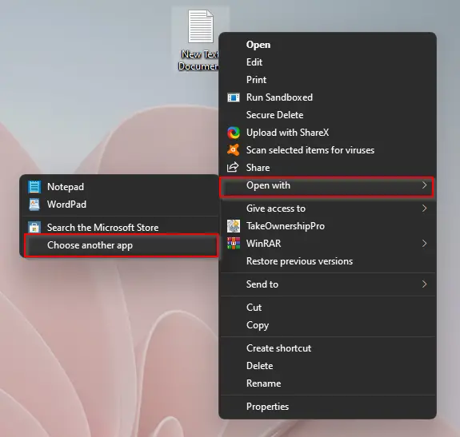Select the New Text Document desktop file
Screen dimensions: 460x437
pos(199,40)
